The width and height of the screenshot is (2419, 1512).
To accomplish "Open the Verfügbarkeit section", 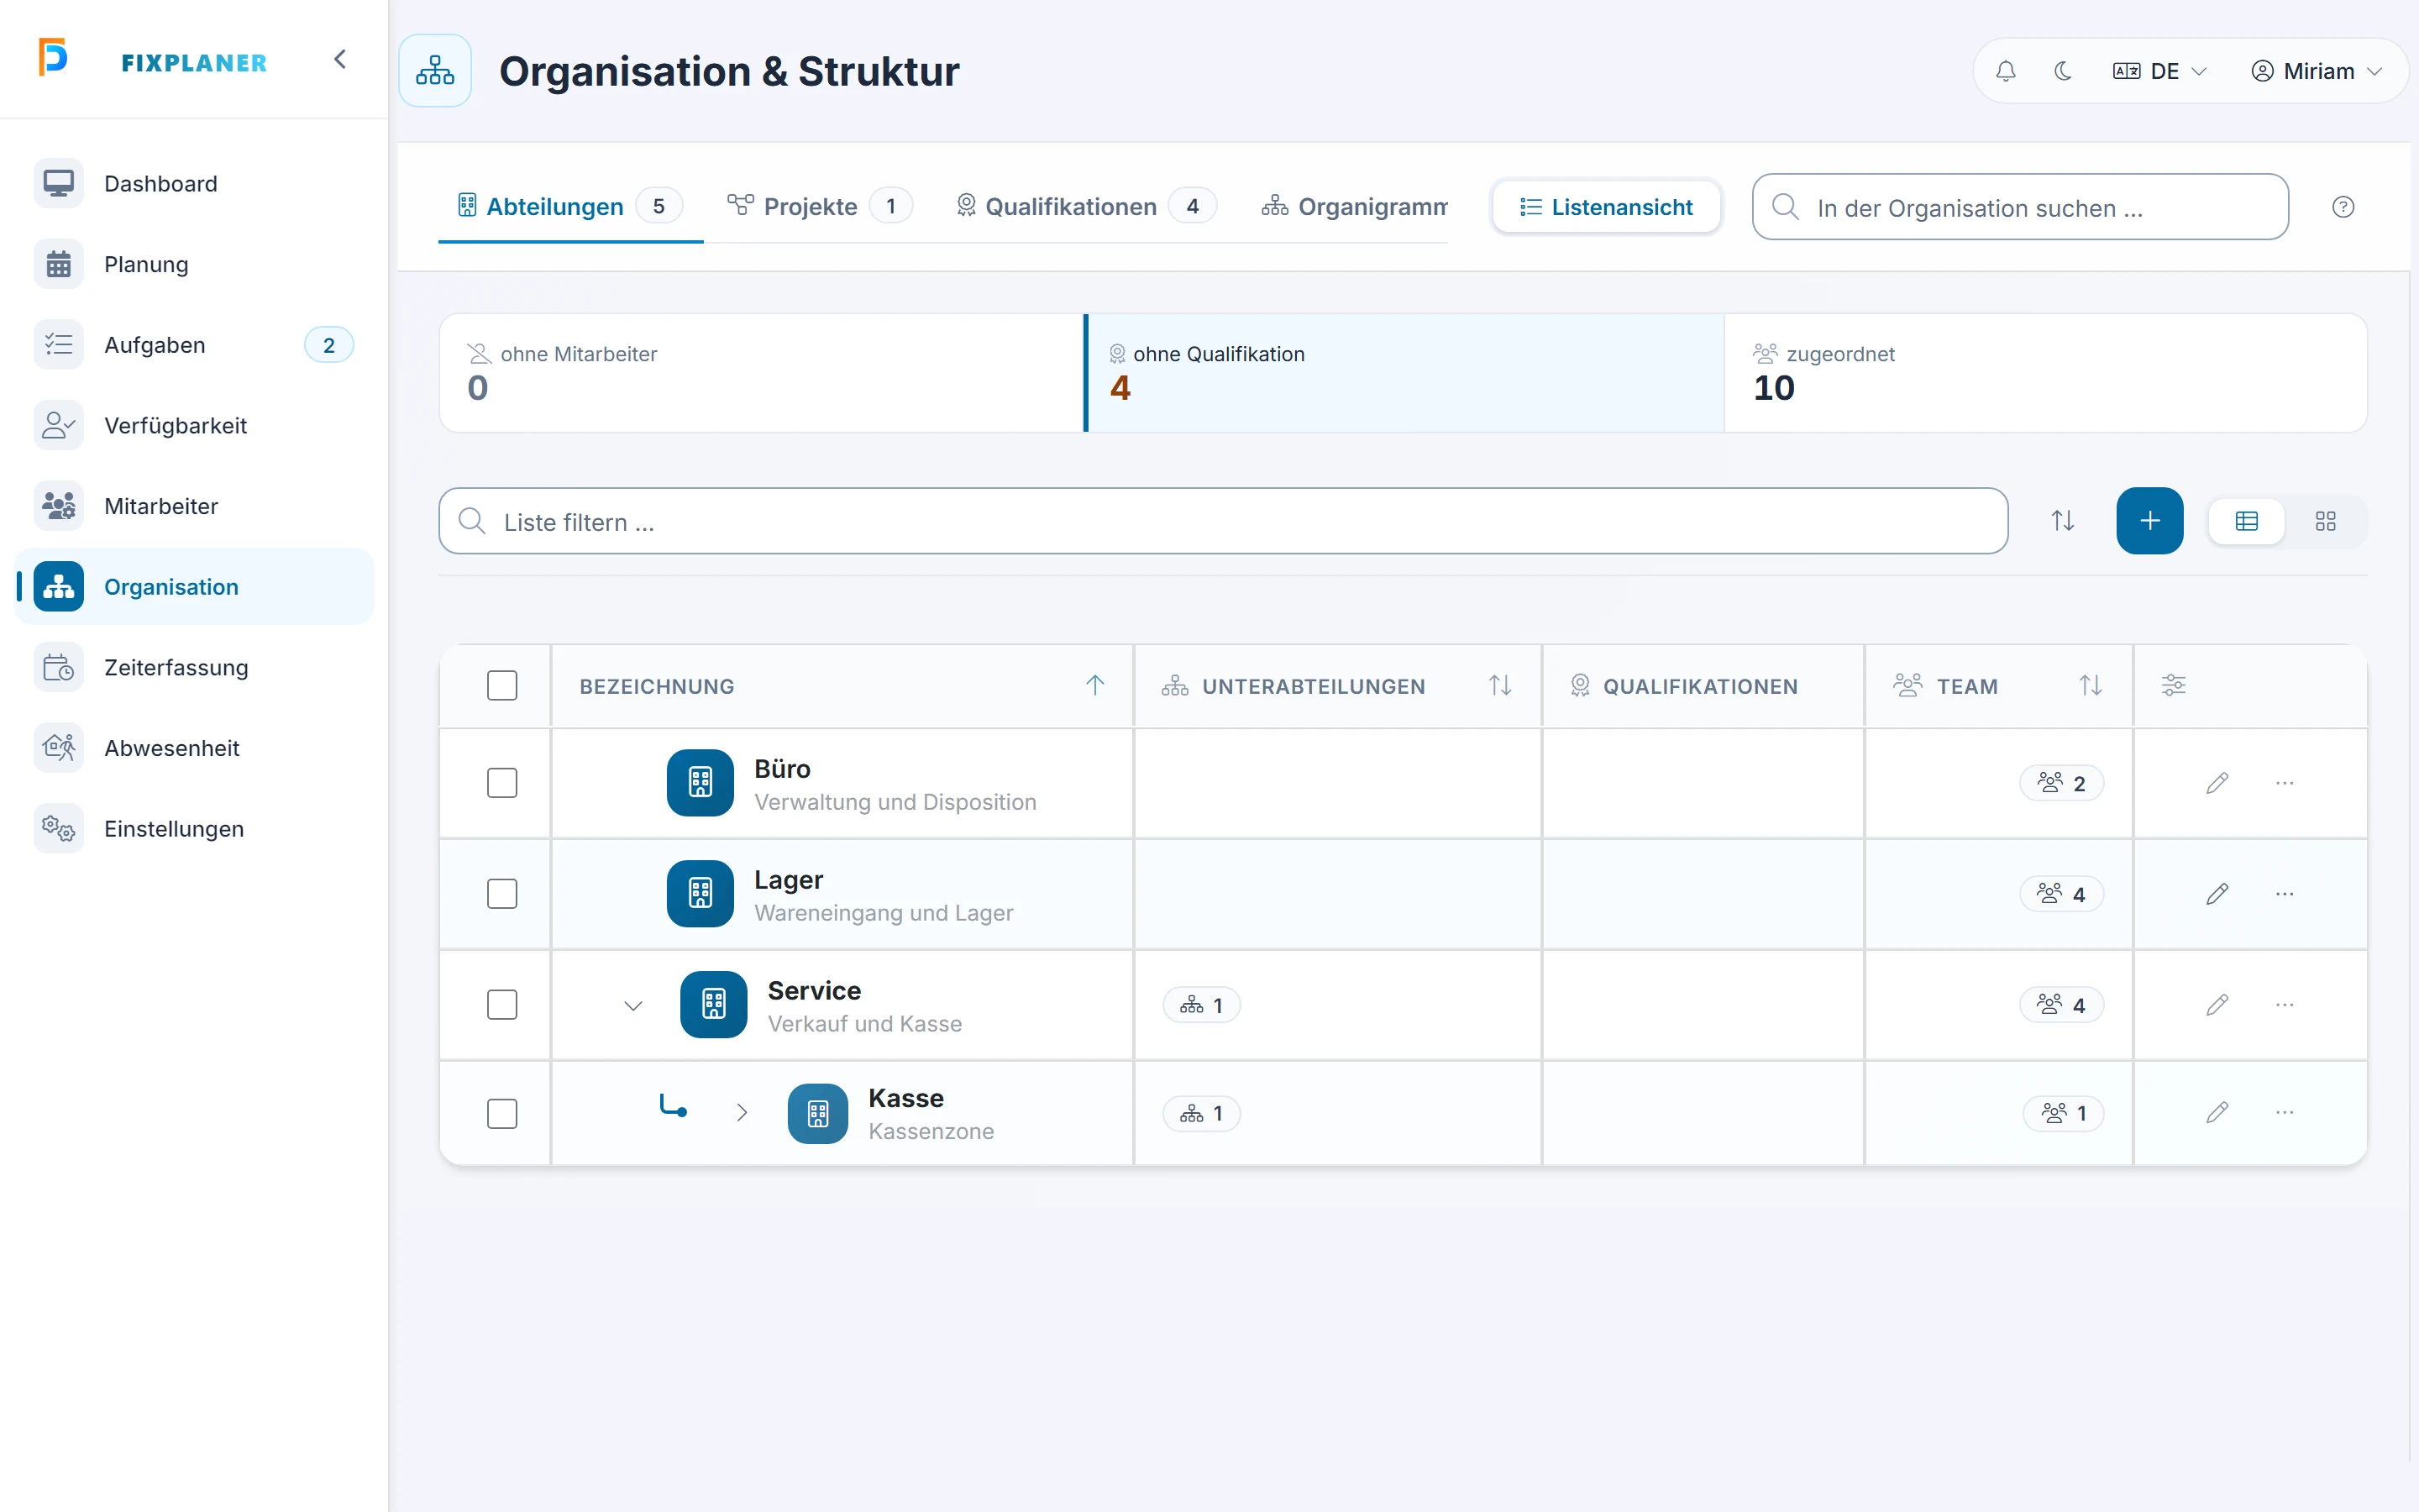I will pos(194,426).
